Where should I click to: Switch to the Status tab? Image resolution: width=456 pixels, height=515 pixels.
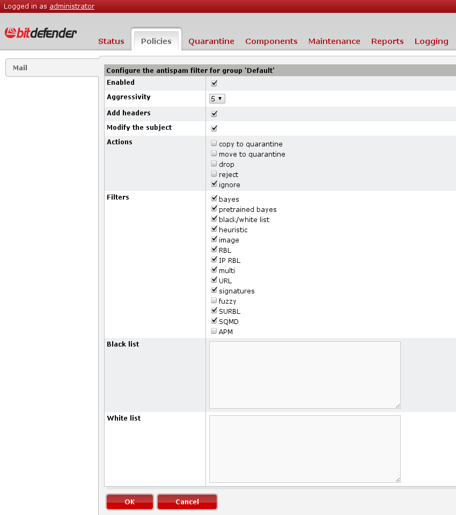[x=111, y=41]
